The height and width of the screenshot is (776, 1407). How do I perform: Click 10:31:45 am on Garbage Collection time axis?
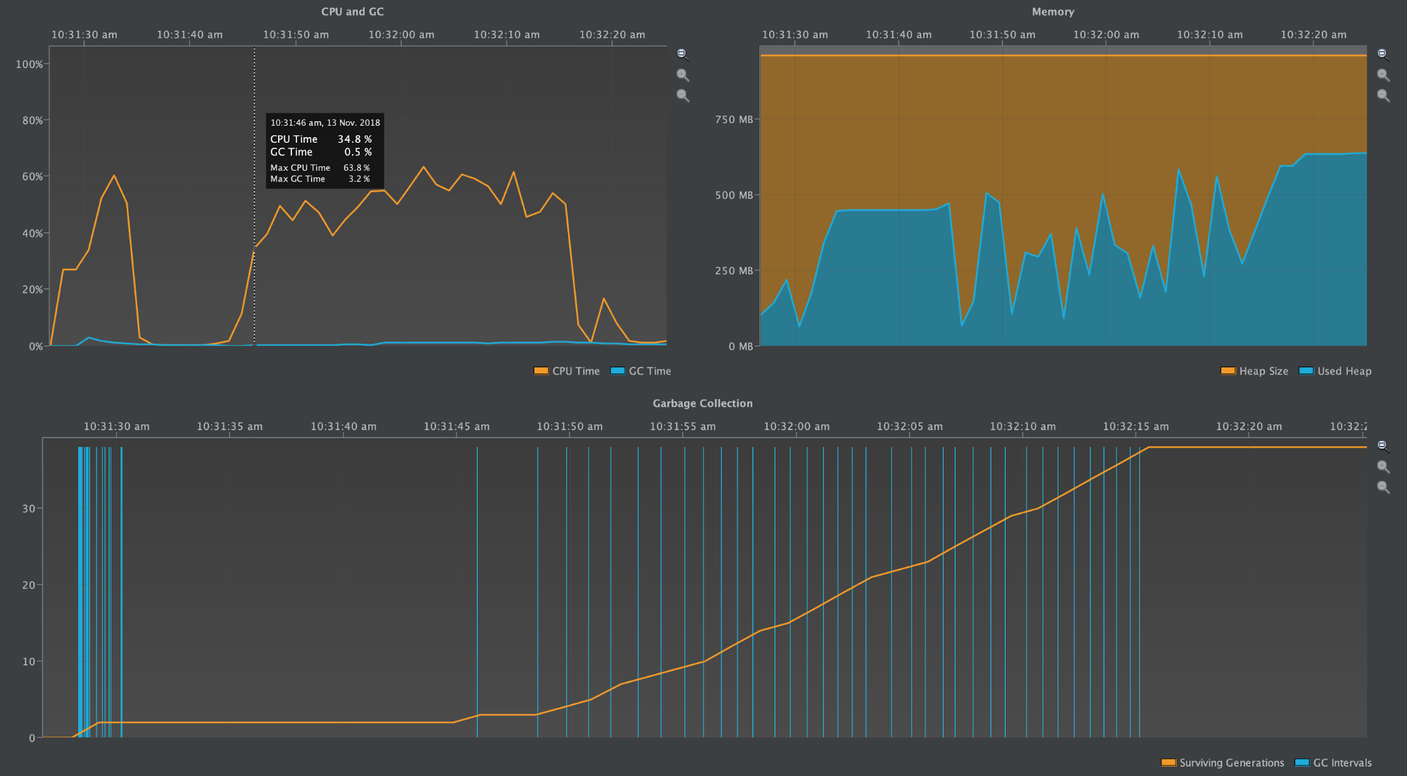click(457, 426)
